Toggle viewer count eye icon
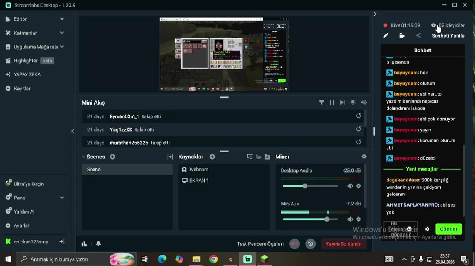The width and height of the screenshot is (475, 266). (434, 25)
